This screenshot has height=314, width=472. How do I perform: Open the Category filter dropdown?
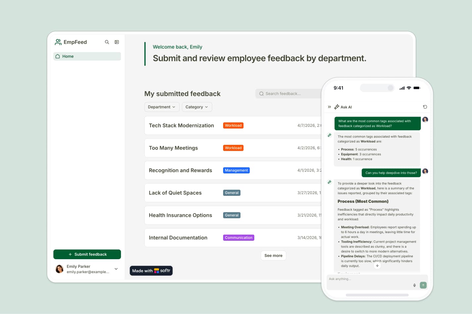tap(197, 107)
